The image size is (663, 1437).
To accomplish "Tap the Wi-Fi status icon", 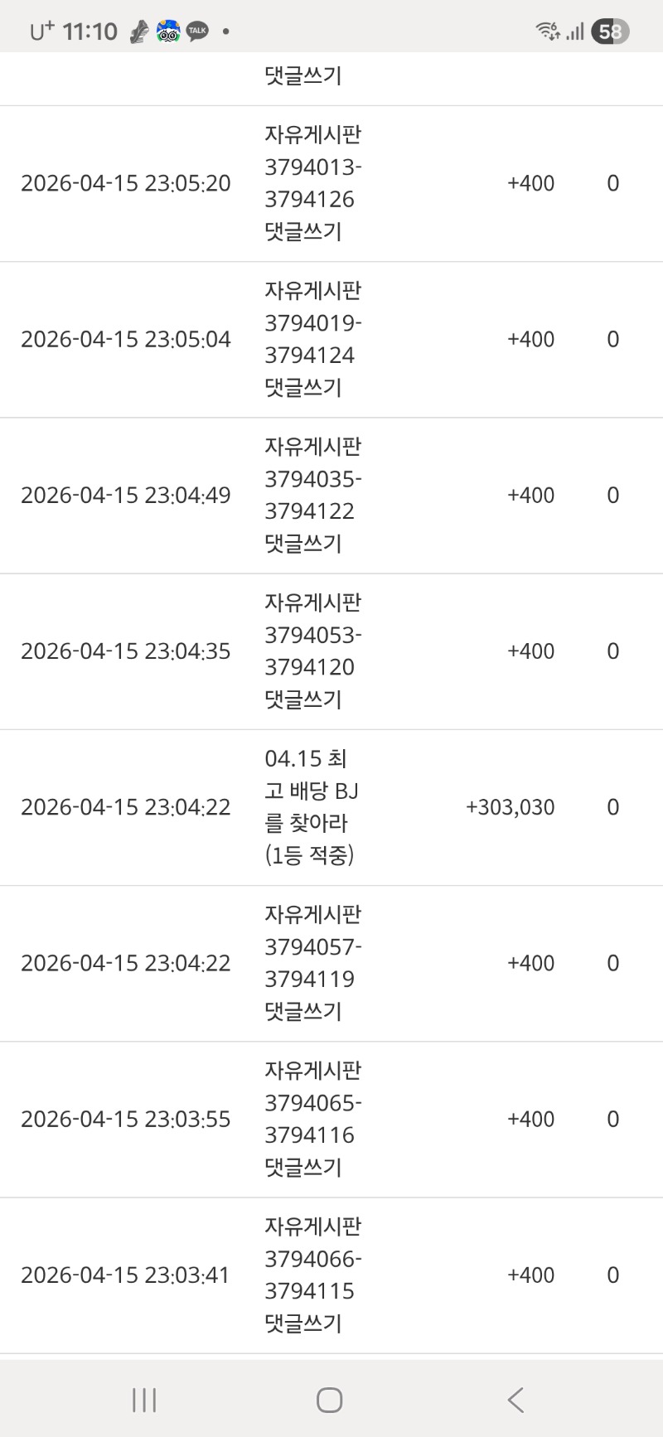I will point(548,31).
